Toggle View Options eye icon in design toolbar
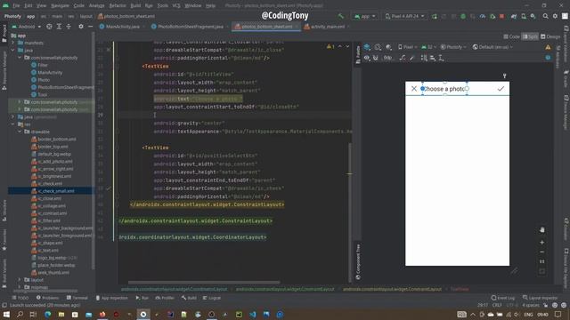This screenshot has height=320, width=570. [x=367, y=58]
